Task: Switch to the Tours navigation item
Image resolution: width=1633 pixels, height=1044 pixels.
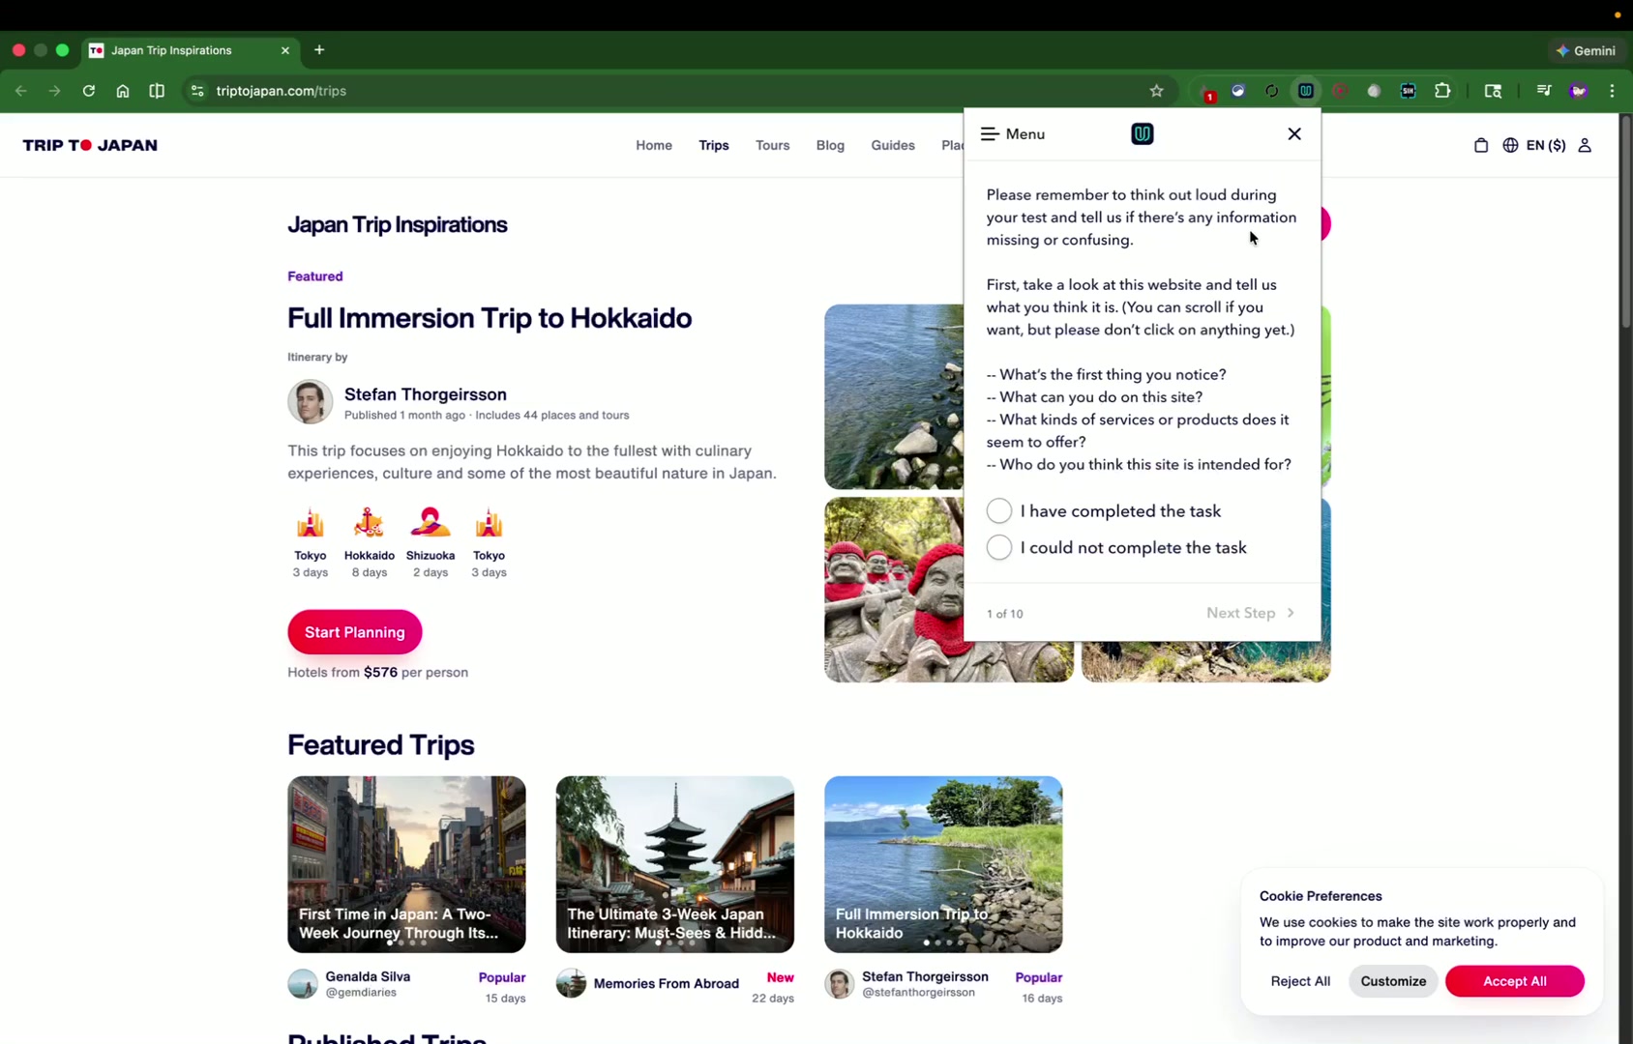Action: click(x=772, y=145)
